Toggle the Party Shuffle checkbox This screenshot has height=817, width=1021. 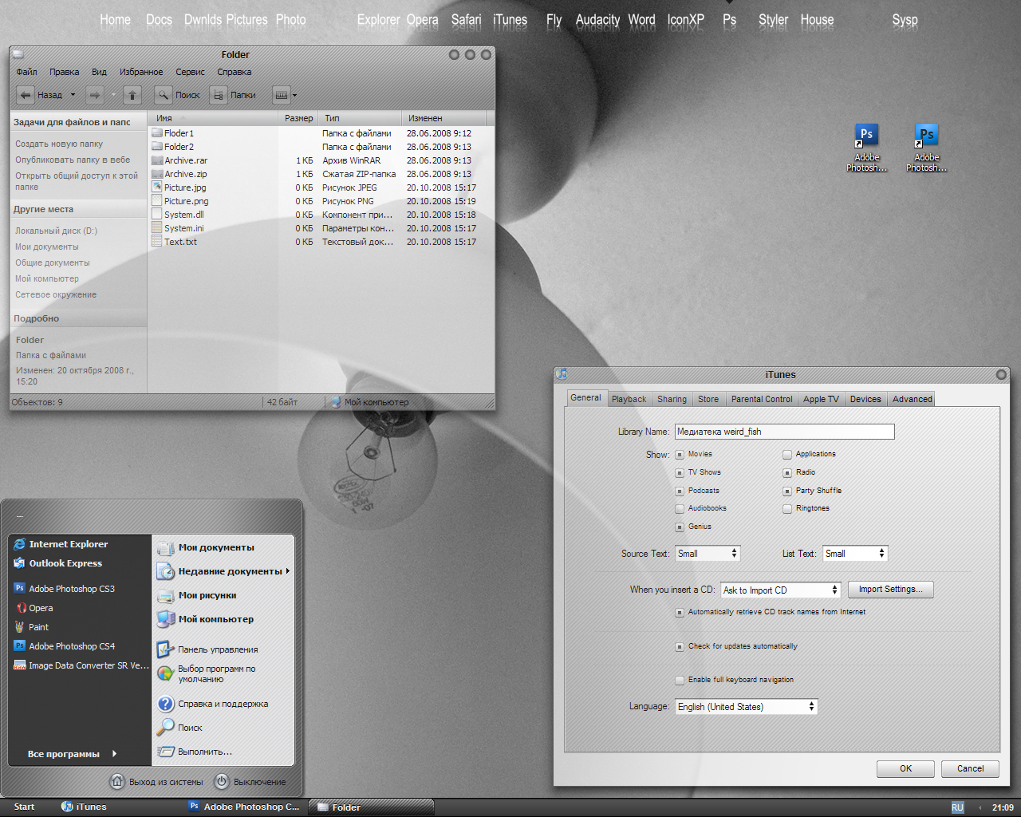(787, 491)
